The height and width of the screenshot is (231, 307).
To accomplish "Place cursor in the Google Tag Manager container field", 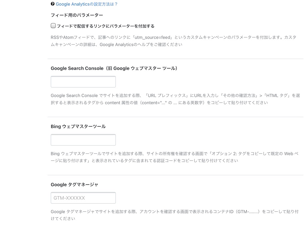I will coord(83,198).
